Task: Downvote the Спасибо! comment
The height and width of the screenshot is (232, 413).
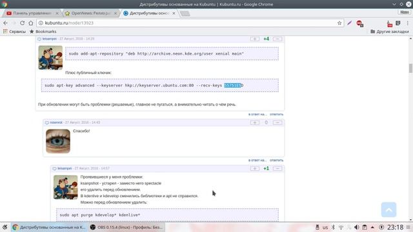Action: 277,122
